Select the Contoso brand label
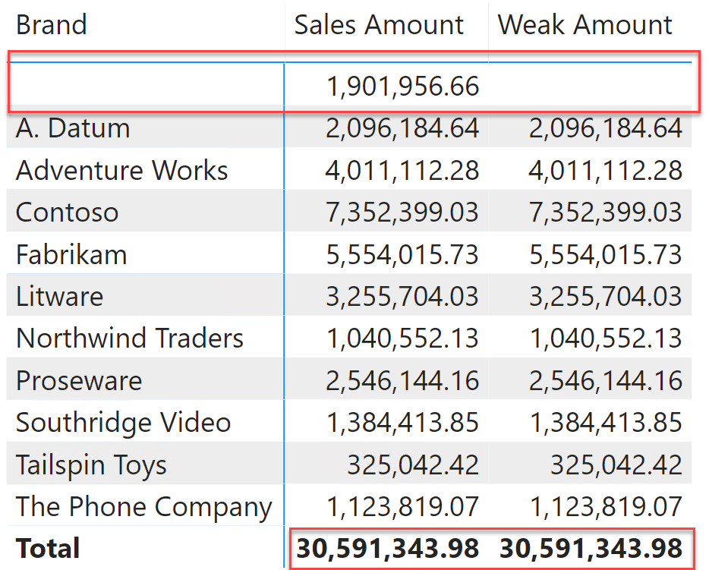The width and height of the screenshot is (709, 570). point(67,213)
